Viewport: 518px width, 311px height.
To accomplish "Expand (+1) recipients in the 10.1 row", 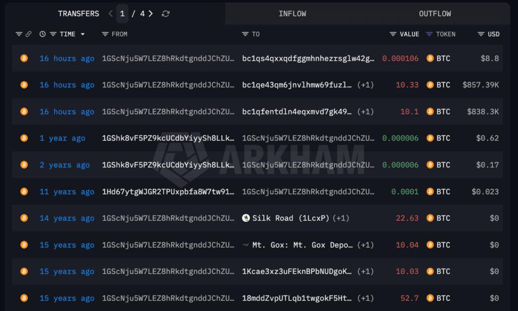I will [365, 112].
